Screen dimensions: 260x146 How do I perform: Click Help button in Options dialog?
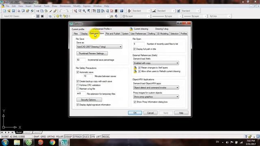tap(181, 113)
